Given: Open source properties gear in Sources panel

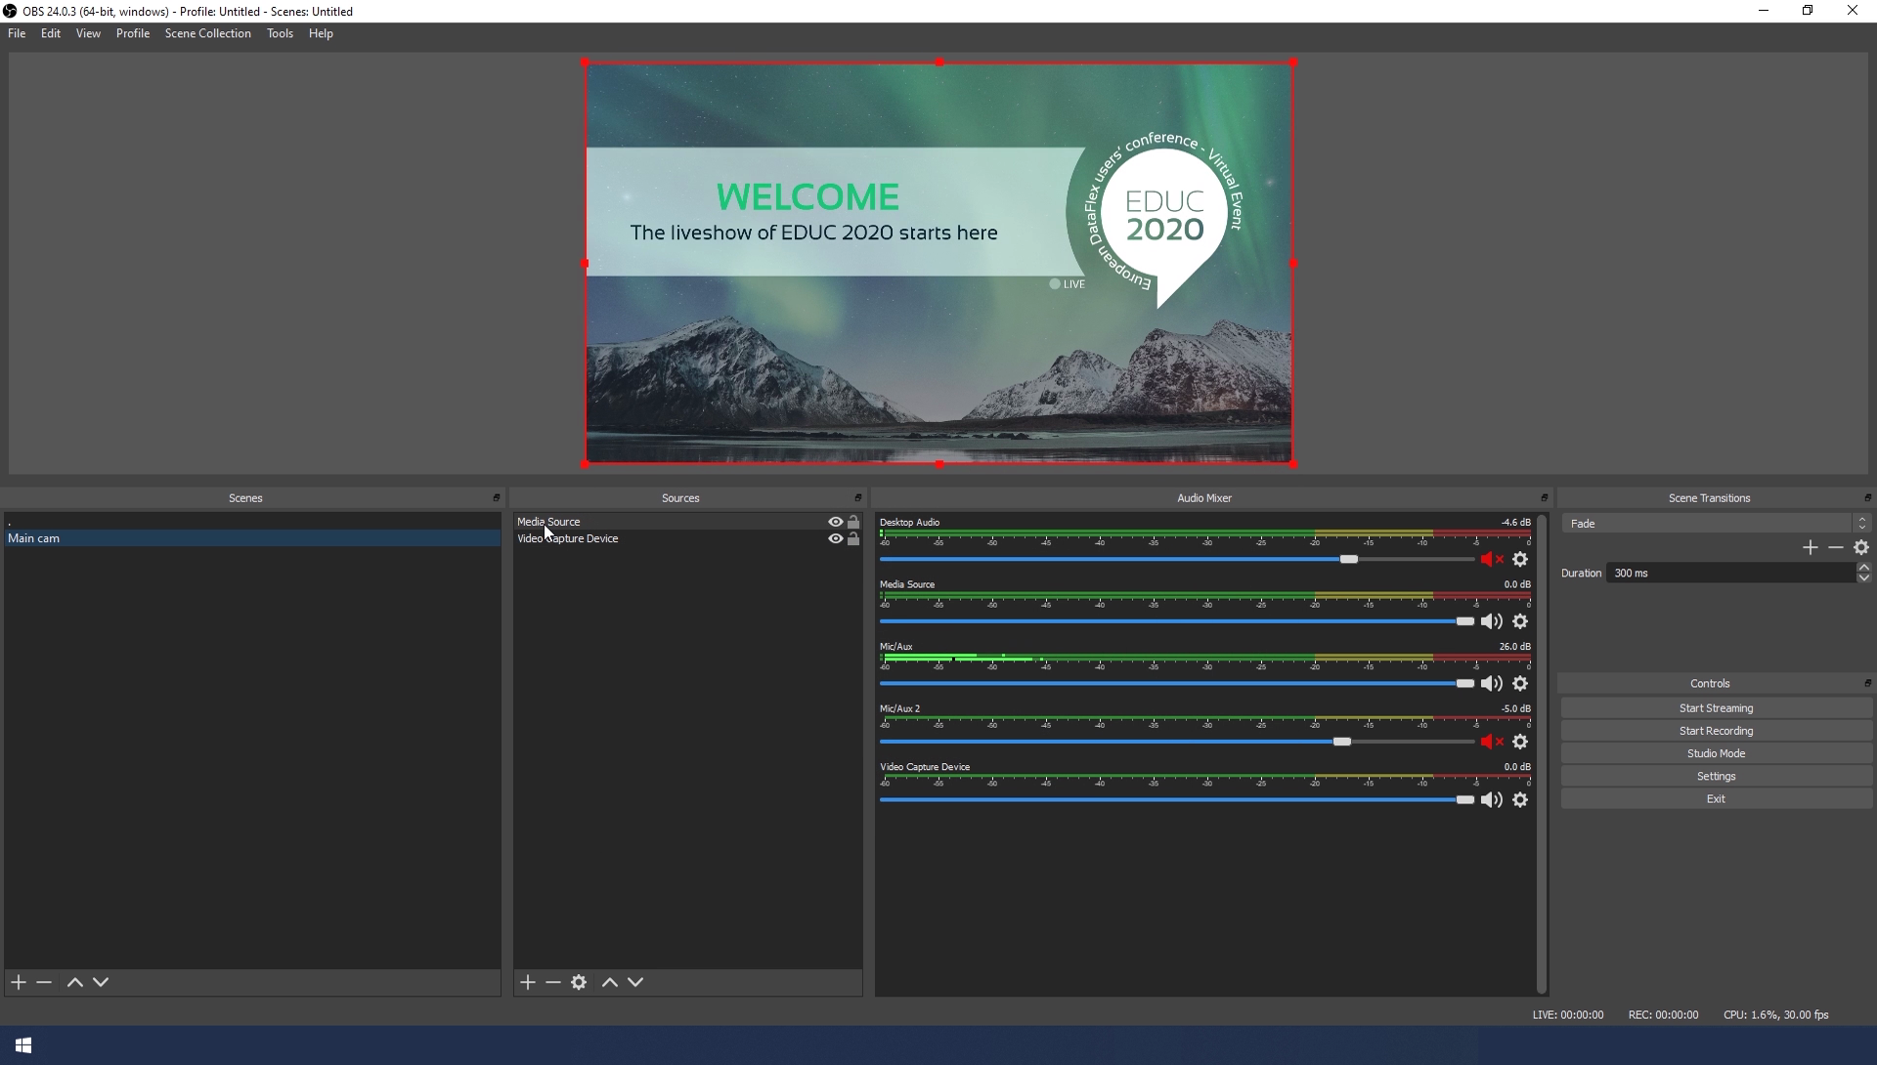Looking at the screenshot, I should pos(579,982).
